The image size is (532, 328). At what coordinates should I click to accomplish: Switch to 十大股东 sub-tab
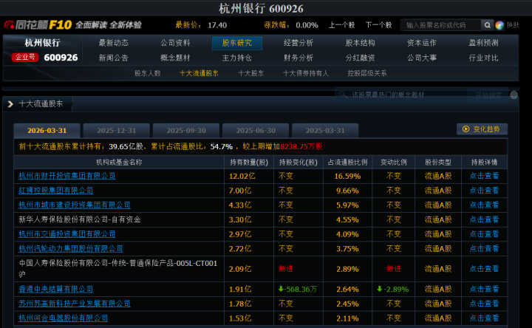(250, 73)
